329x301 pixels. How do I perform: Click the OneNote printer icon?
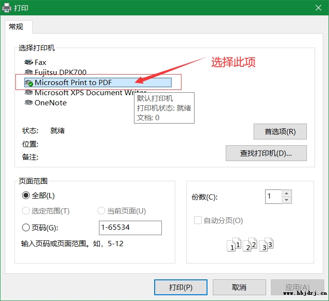tap(29, 102)
